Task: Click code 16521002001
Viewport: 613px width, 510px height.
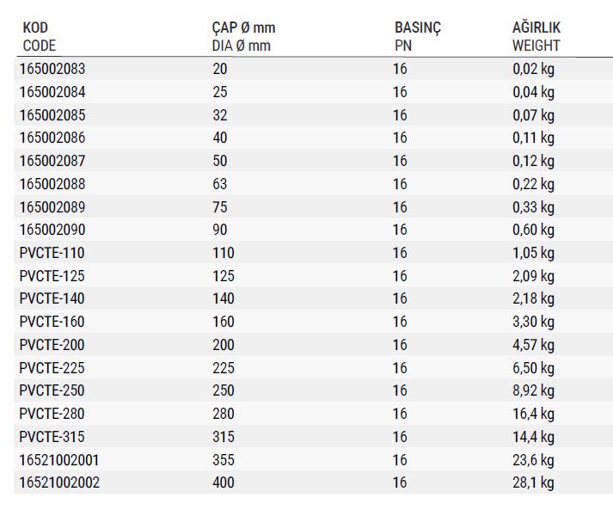Action: click(59, 460)
